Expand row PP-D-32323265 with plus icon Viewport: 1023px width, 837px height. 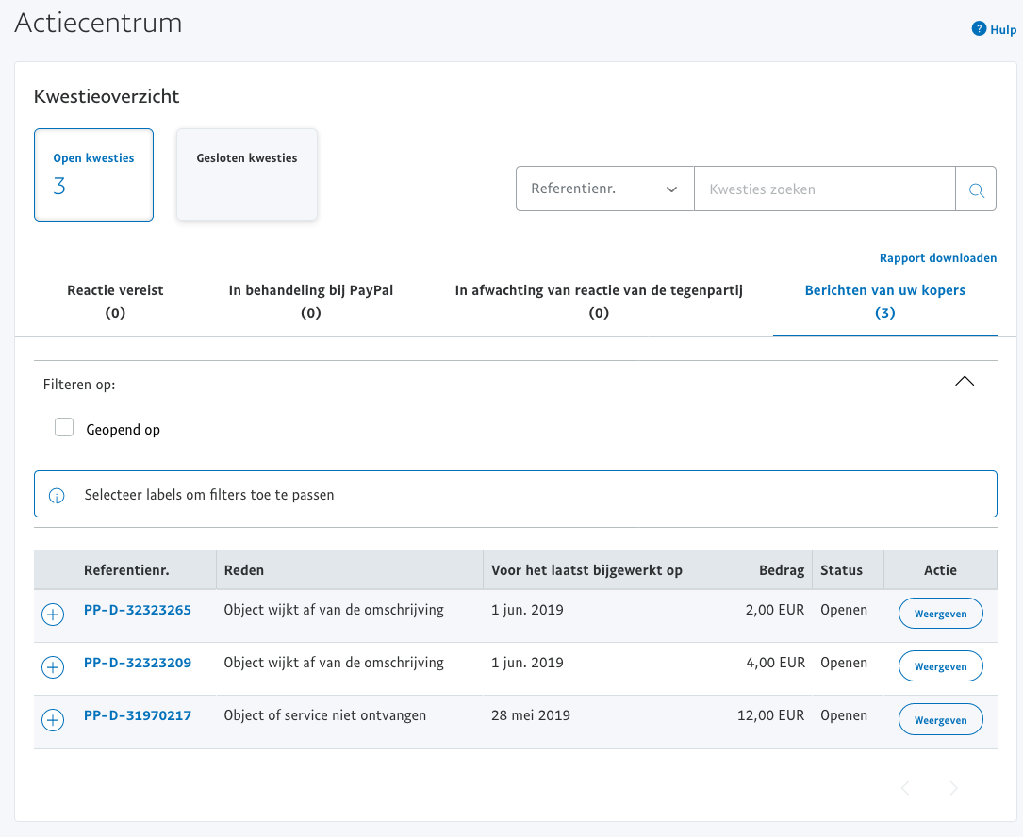[x=53, y=615]
